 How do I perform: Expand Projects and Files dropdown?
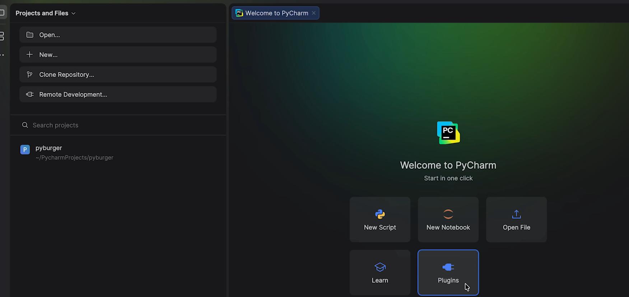click(x=46, y=13)
